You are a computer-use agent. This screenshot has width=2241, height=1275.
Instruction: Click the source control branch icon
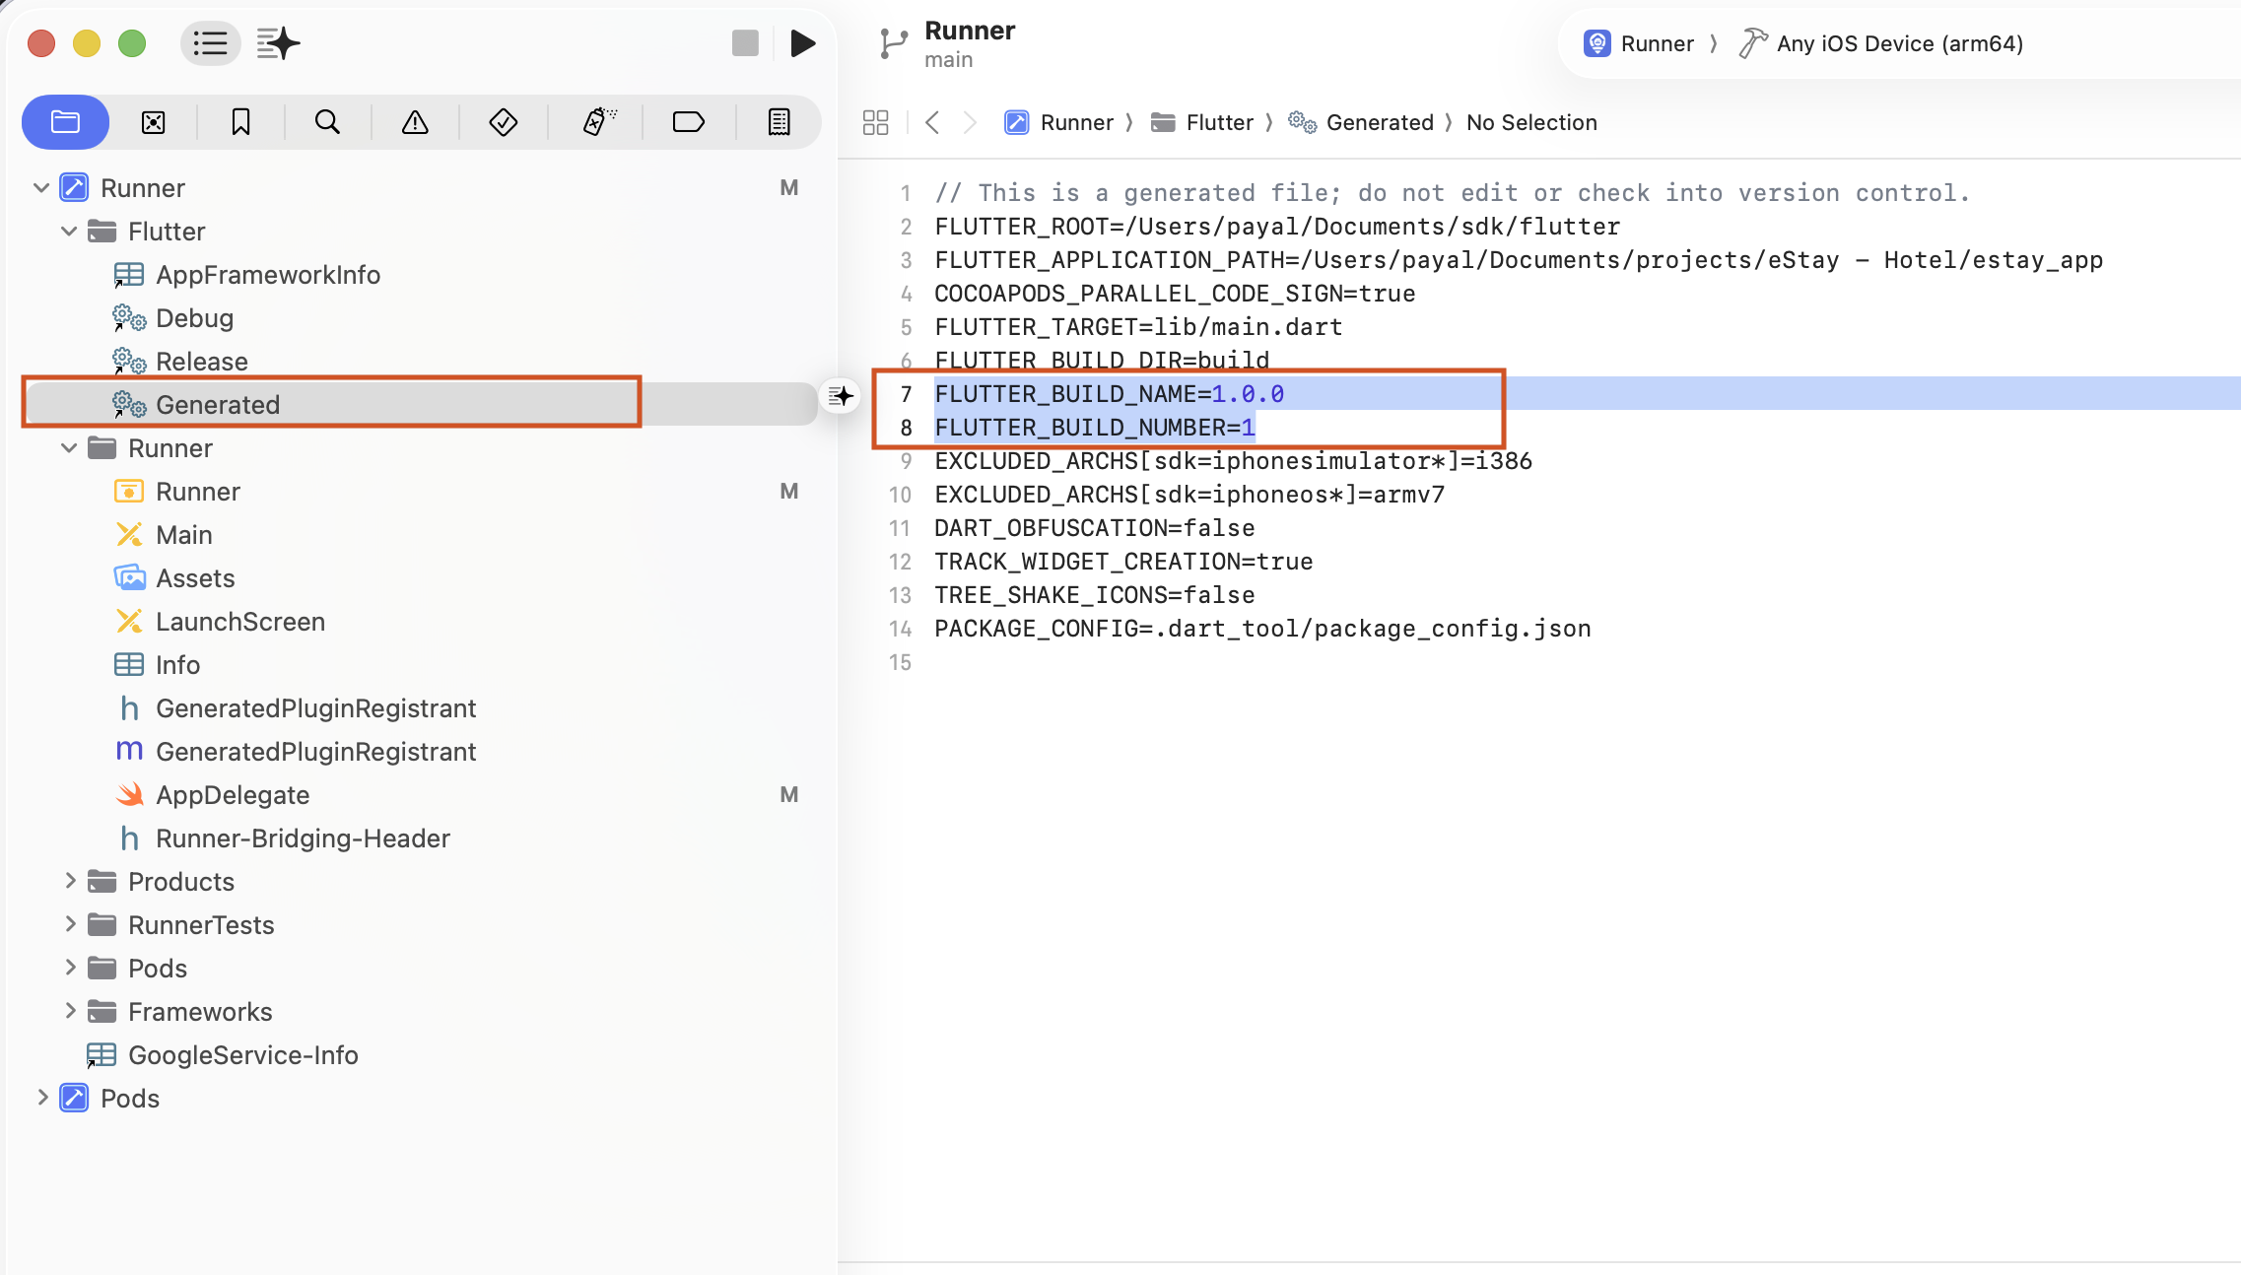(x=893, y=43)
